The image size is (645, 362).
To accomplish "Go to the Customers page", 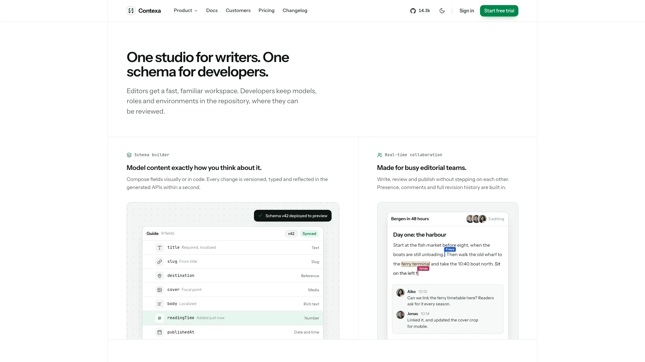I will point(238,11).
